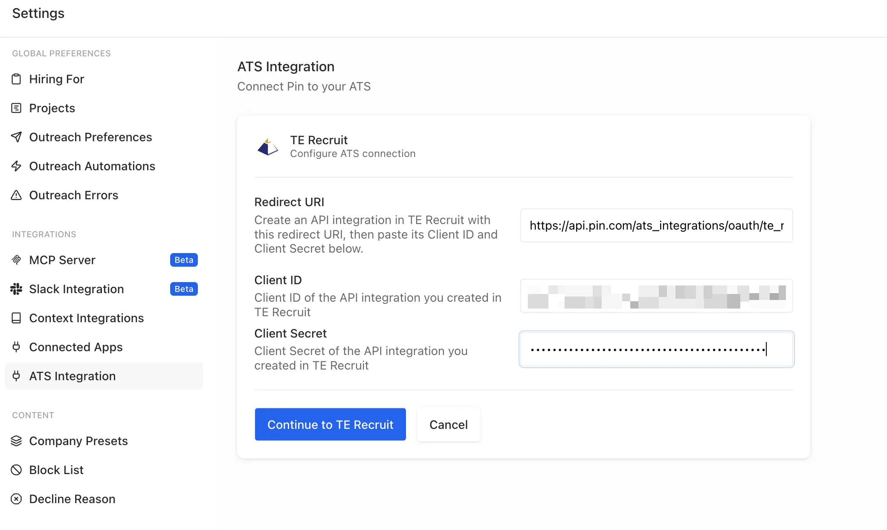This screenshot has height=530, width=887.
Task: Click the Client Secret label
Action: 290,333
